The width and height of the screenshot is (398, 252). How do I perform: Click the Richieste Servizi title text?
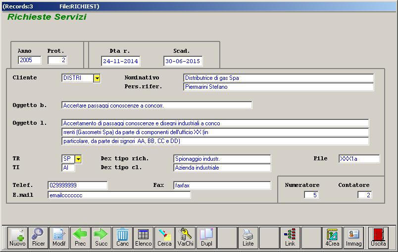pyautogui.click(x=47, y=17)
